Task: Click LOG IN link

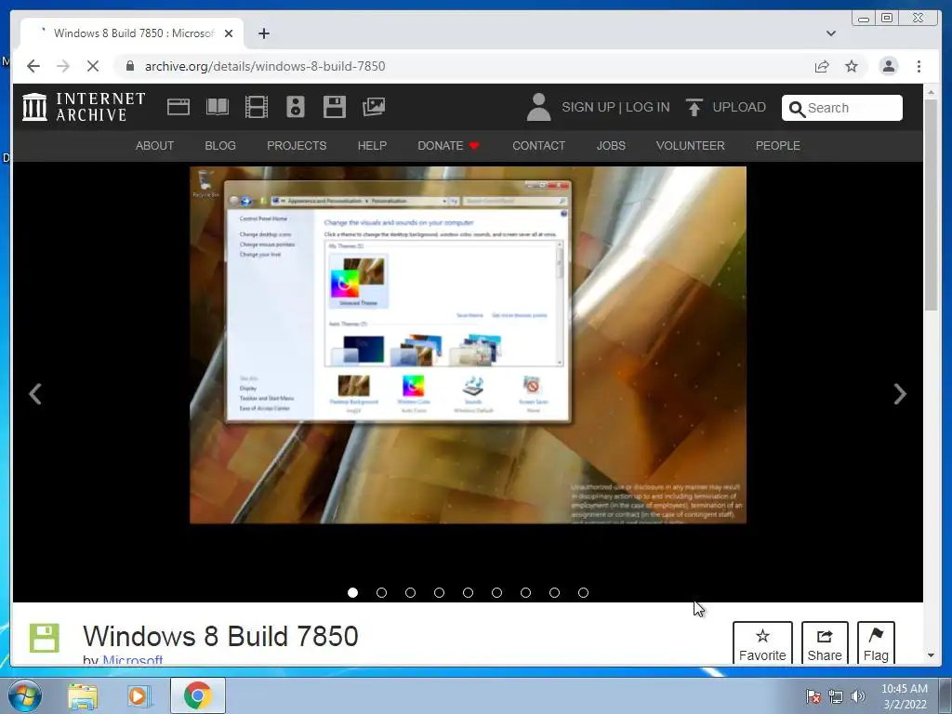Action: tap(648, 107)
